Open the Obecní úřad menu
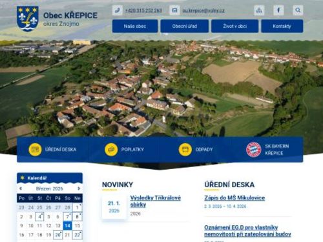The image size is (323, 242). coord(185,26)
